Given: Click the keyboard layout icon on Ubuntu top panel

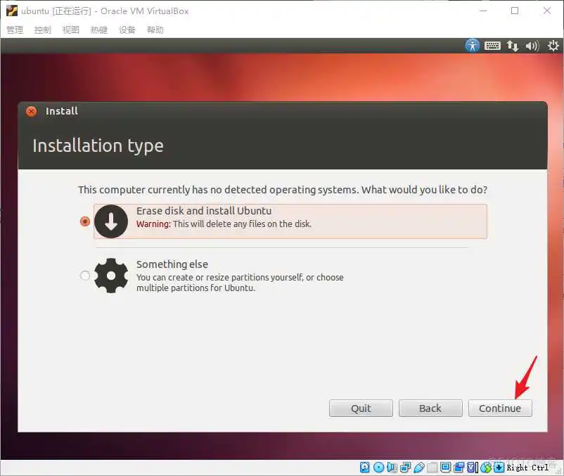Looking at the screenshot, I should click(492, 45).
